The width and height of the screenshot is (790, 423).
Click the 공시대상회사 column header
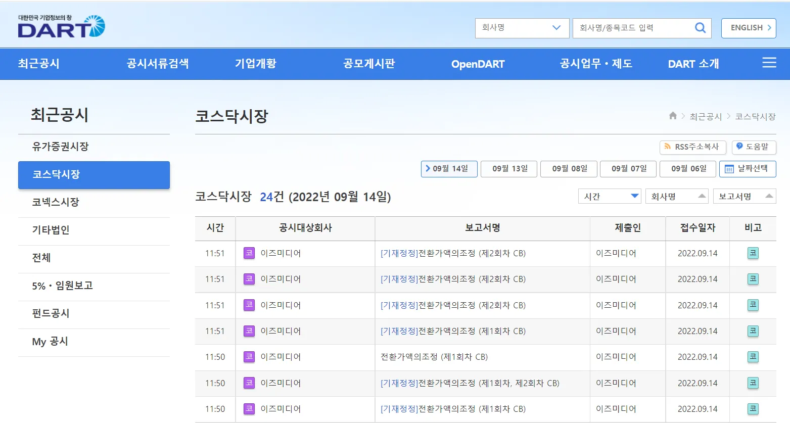point(305,228)
